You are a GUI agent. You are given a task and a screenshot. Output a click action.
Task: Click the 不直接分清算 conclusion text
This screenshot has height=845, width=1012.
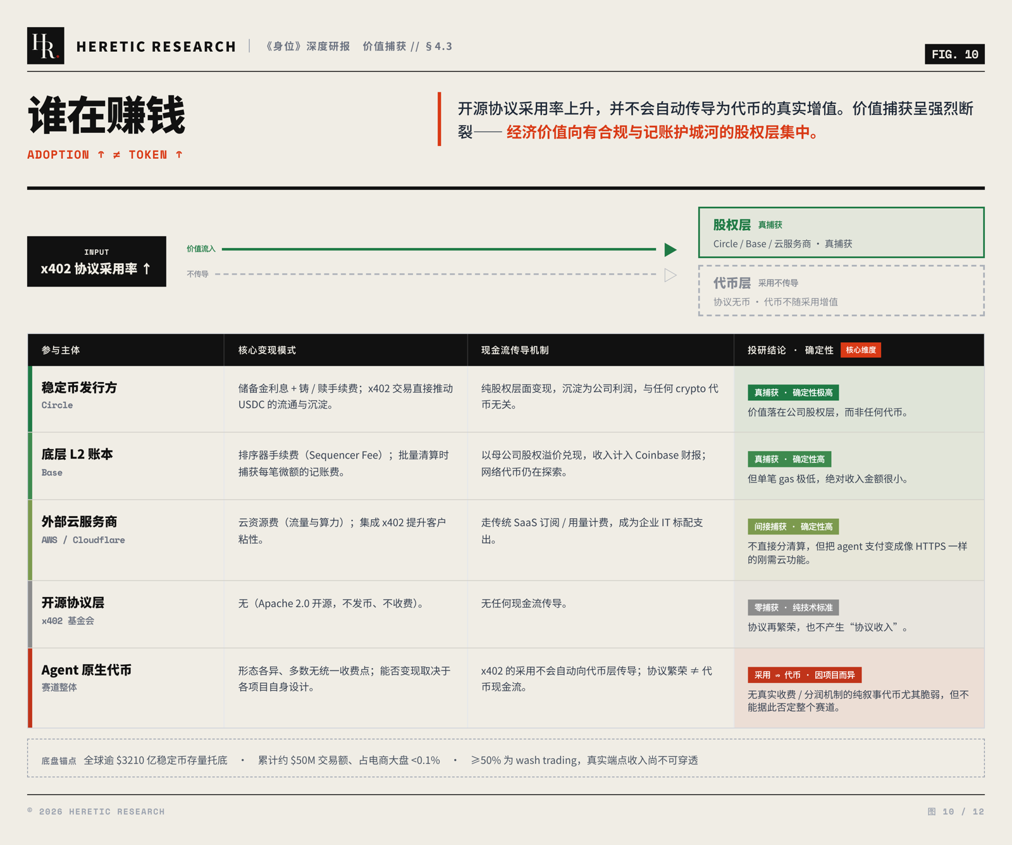coord(858,553)
